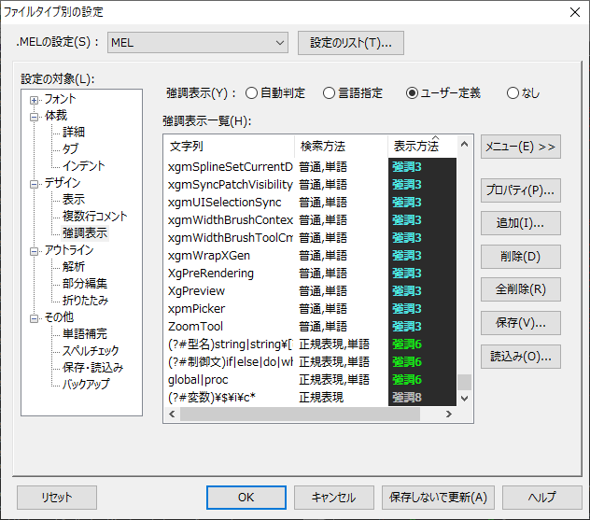Click the horizontal scroll left arrow

pos(172,415)
